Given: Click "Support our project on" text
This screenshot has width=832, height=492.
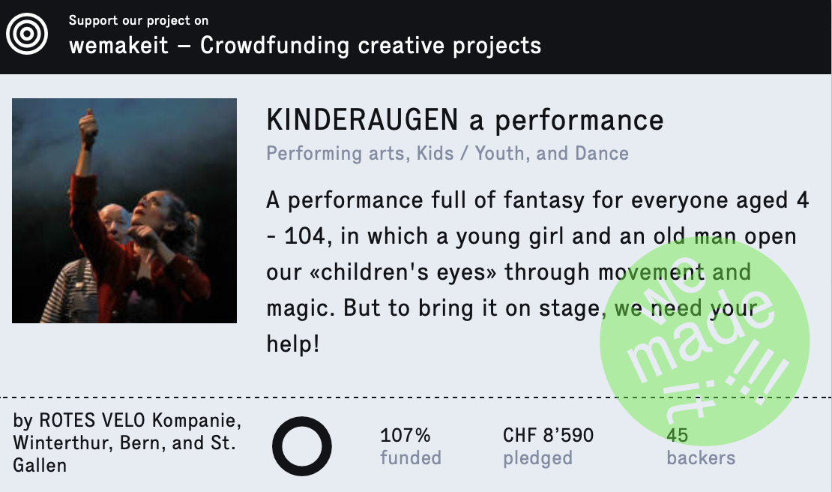Looking at the screenshot, I should [139, 21].
